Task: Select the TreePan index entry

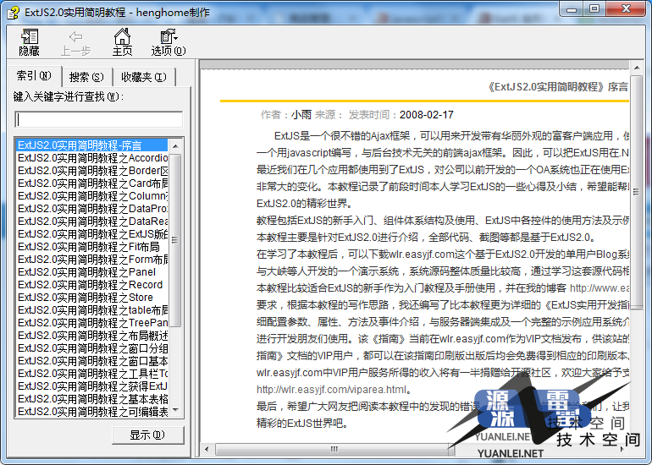Action: [92, 323]
